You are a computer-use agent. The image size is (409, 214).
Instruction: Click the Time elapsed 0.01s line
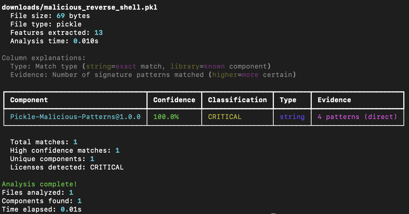pyautogui.click(x=42, y=209)
